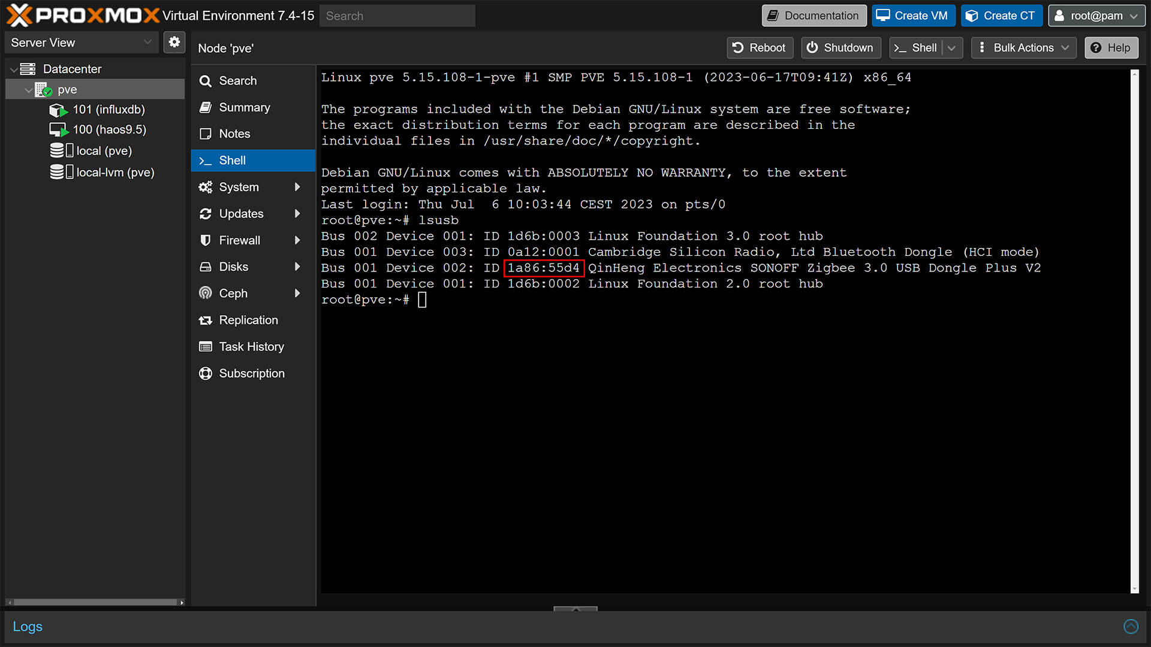Open the Ceph panel icon
1151x647 pixels.
[x=206, y=293]
